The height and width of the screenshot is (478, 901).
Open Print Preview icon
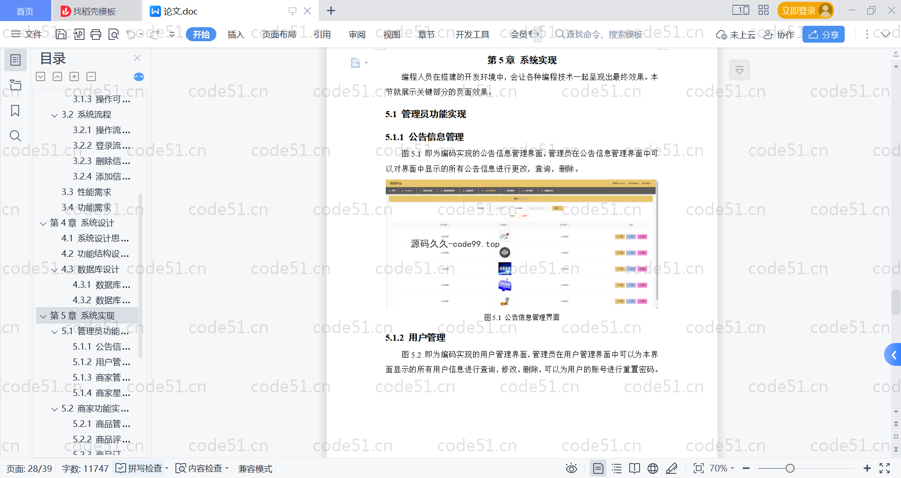pos(113,34)
